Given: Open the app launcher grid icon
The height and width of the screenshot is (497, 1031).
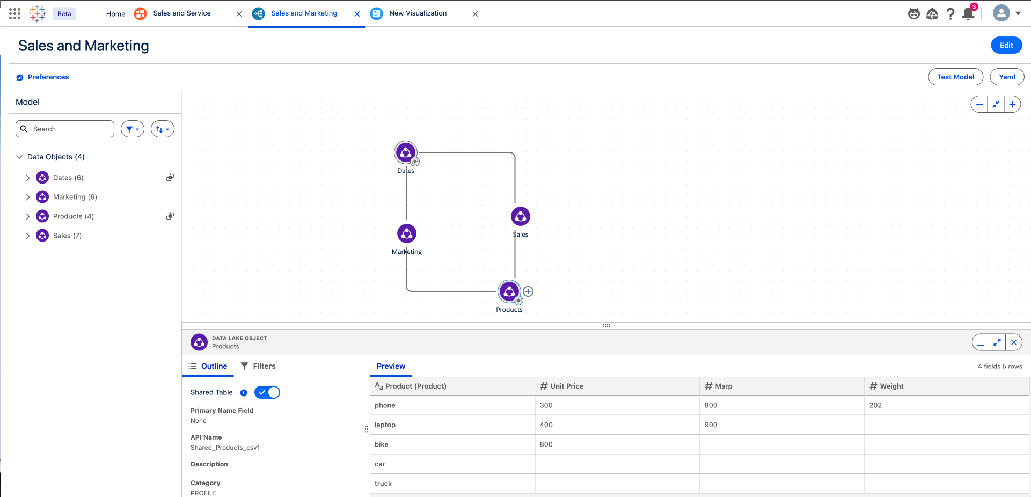Looking at the screenshot, I should 15,13.
